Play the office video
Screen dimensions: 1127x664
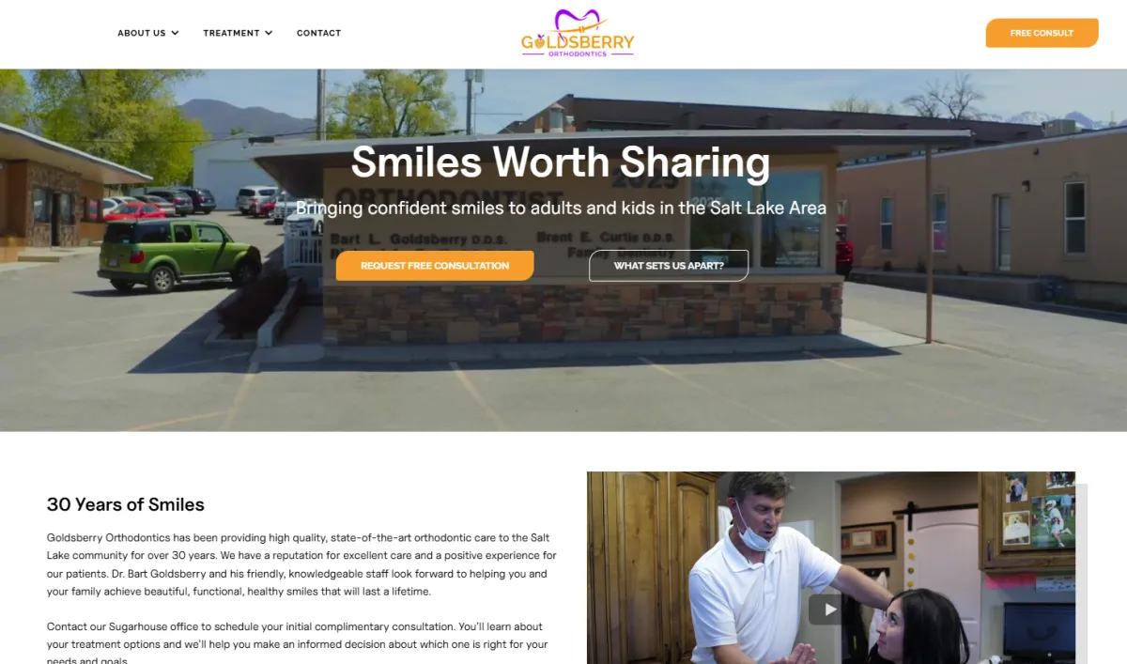[x=829, y=610]
